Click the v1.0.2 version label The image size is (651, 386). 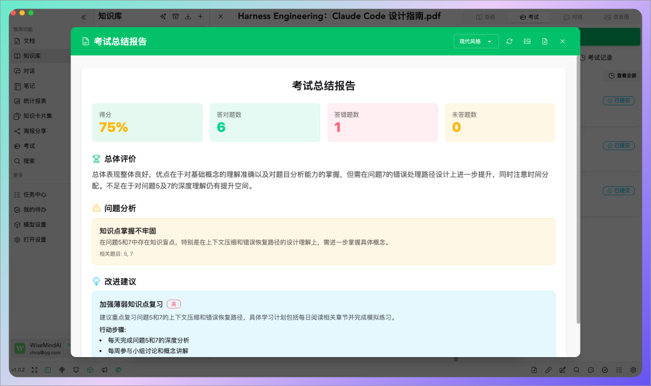click(x=18, y=370)
